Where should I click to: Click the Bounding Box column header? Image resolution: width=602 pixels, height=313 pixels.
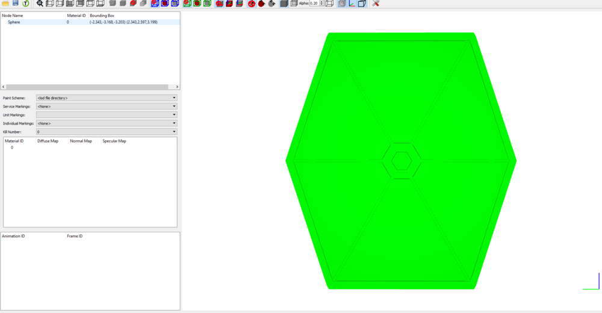click(x=102, y=16)
